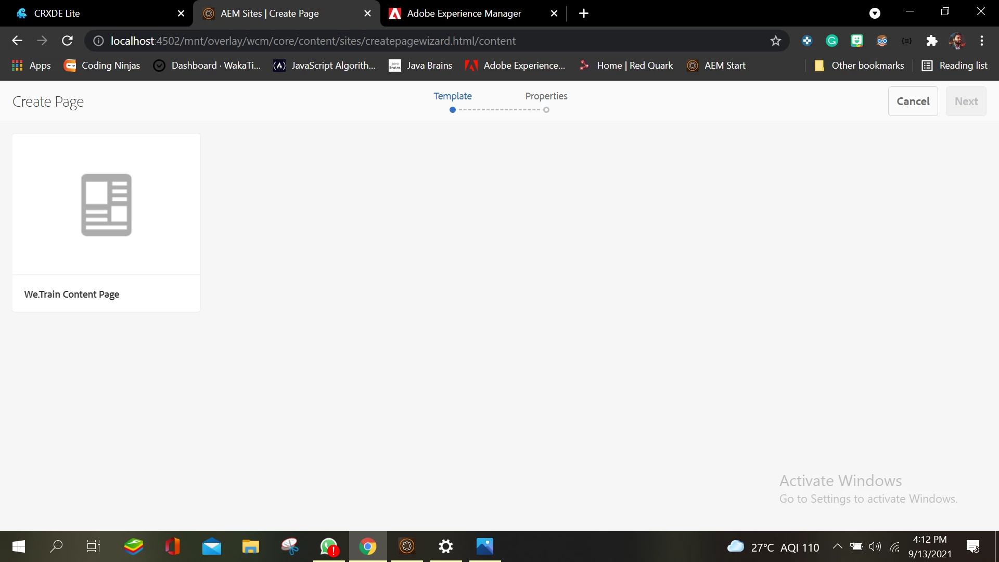The height and width of the screenshot is (562, 999).
Task: Open the Chrome three-dot menu
Action: [982, 41]
